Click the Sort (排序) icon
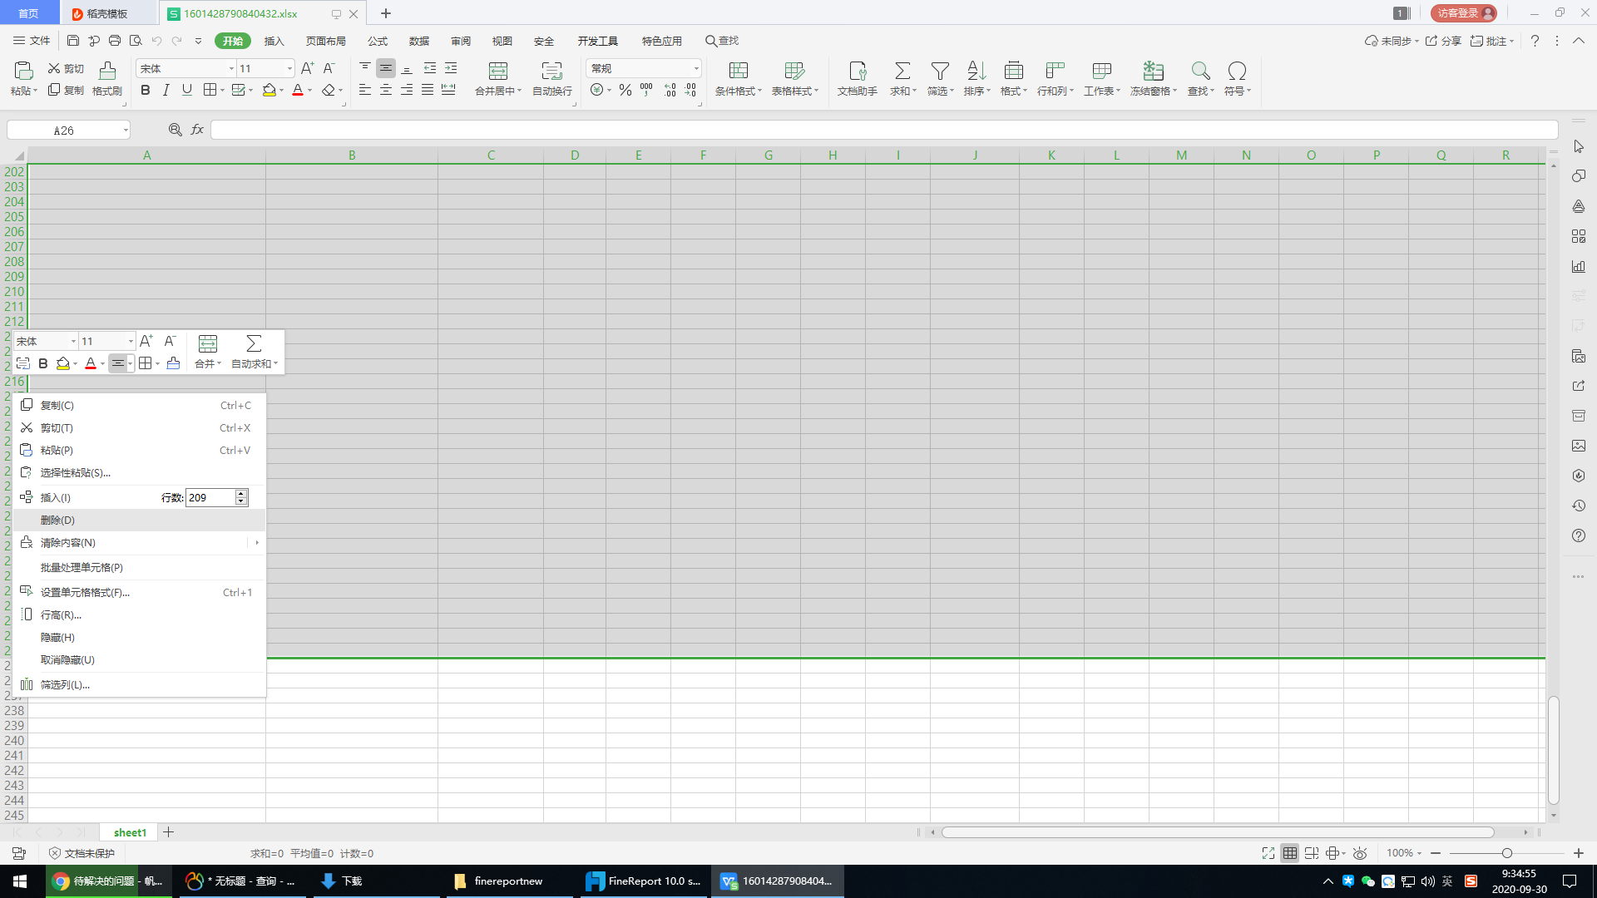1597x898 pixels. coord(976,71)
